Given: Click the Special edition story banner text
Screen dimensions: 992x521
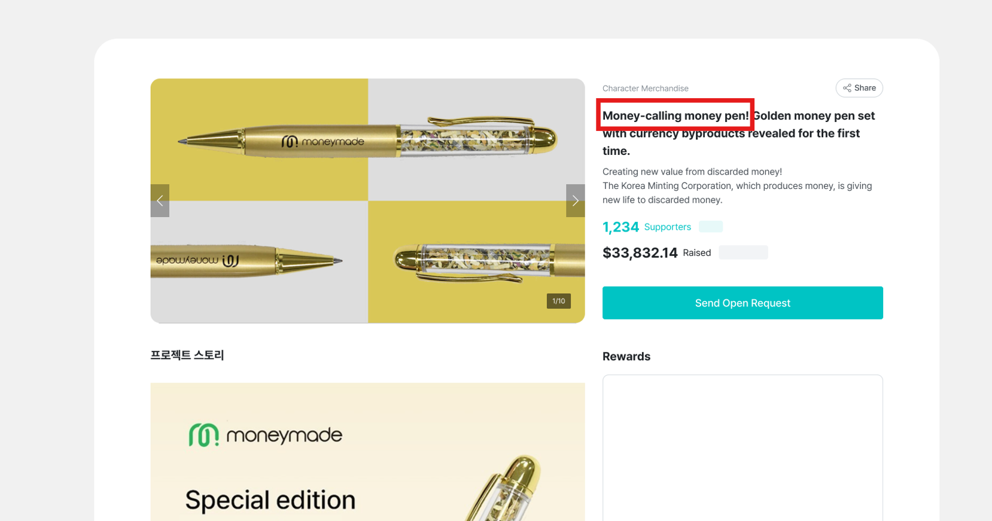Looking at the screenshot, I should tap(270, 500).
